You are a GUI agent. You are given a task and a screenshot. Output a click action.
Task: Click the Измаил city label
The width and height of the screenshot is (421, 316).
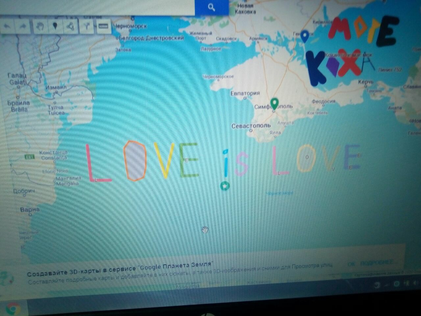click(x=56, y=88)
